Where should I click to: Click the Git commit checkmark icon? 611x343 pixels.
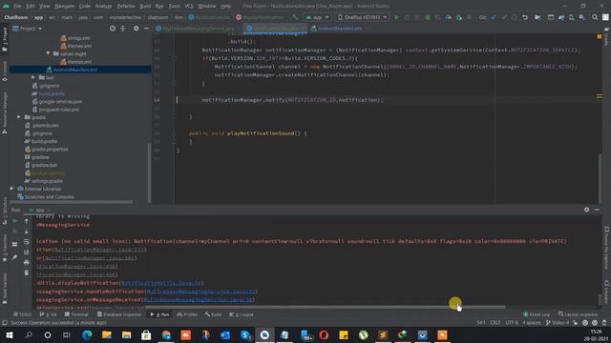pos(504,17)
